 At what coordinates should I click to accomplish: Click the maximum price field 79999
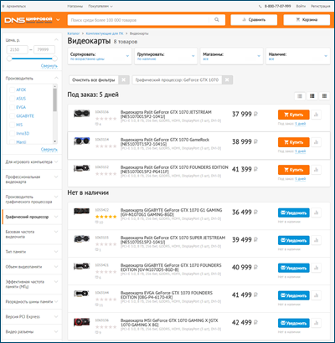pos(44,49)
